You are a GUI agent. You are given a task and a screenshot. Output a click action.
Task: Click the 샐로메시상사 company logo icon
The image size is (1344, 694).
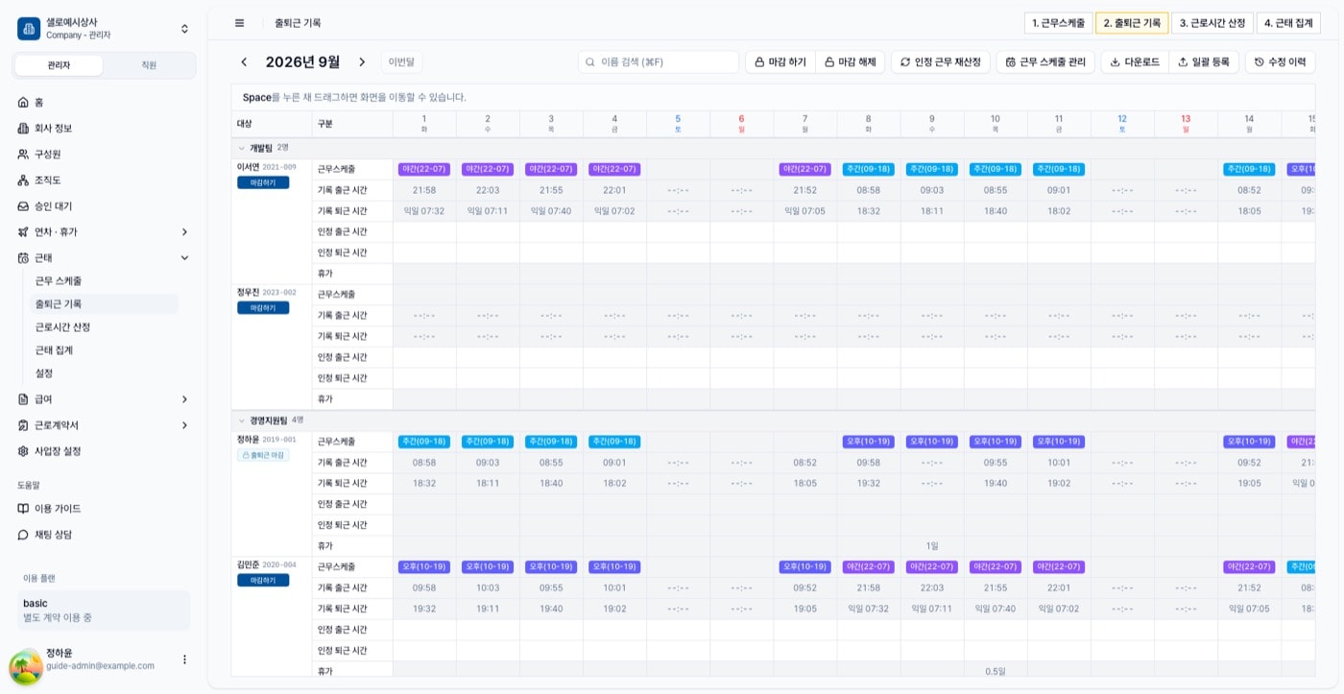[29, 29]
